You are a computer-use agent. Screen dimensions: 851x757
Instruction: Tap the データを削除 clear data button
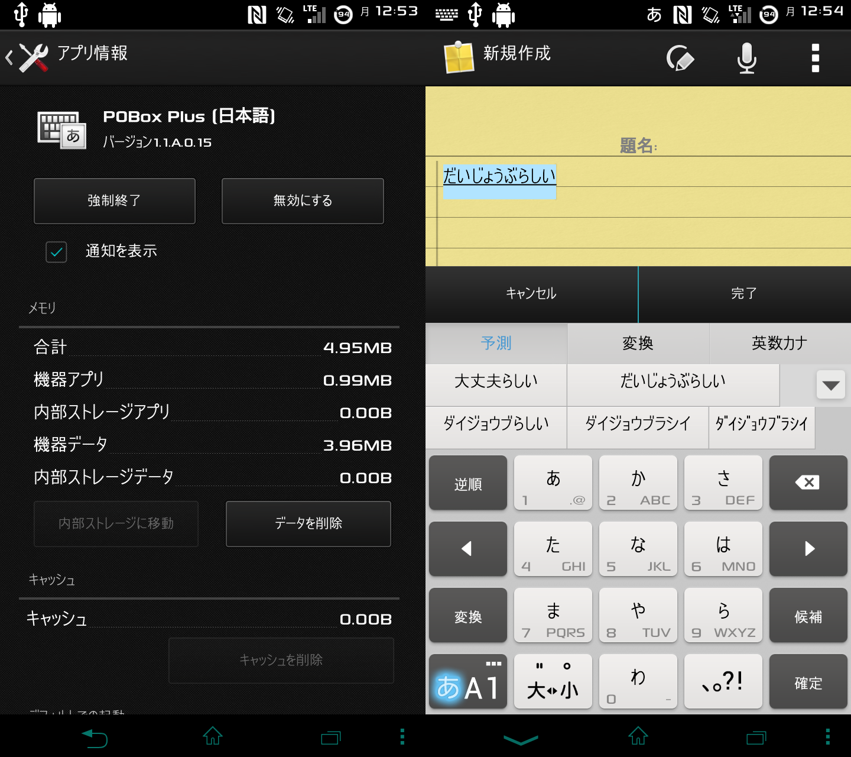click(x=308, y=524)
